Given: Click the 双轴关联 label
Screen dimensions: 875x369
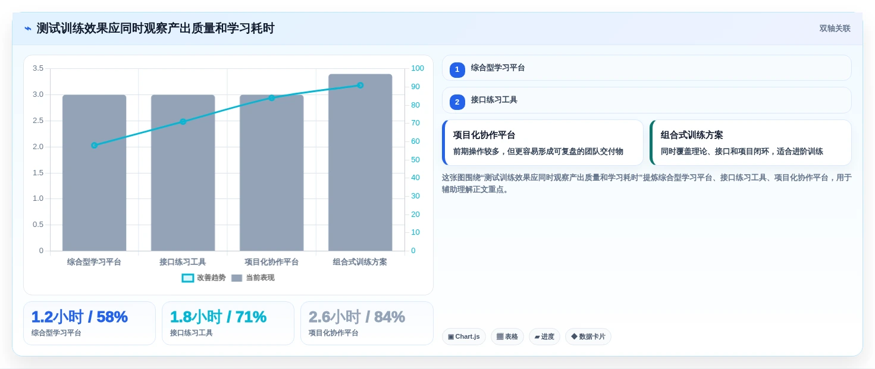Looking at the screenshot, I should tap(835, 29).
